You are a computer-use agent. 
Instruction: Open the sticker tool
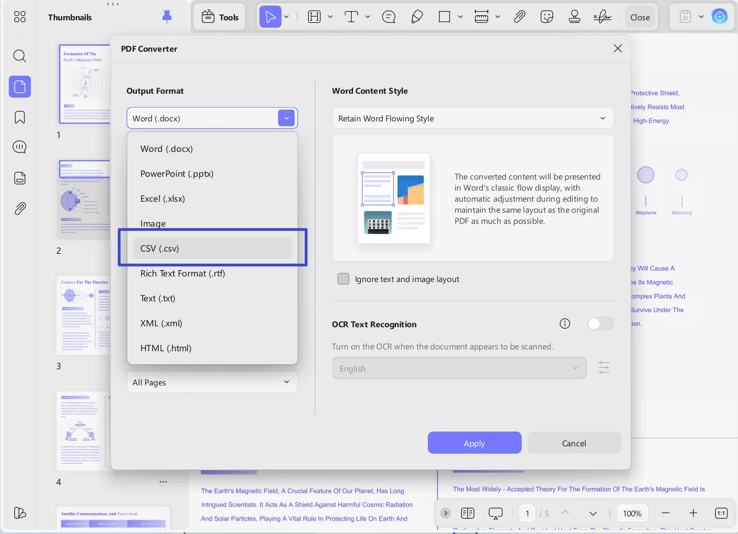tap(547, 17)
